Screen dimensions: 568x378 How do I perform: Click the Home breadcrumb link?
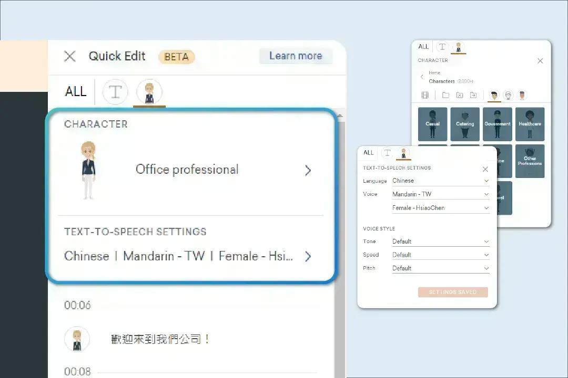pos(434,72)
